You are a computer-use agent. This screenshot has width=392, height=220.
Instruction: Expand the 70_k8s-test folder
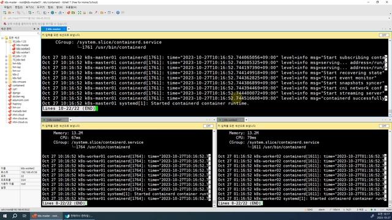(x=6, y=60)
